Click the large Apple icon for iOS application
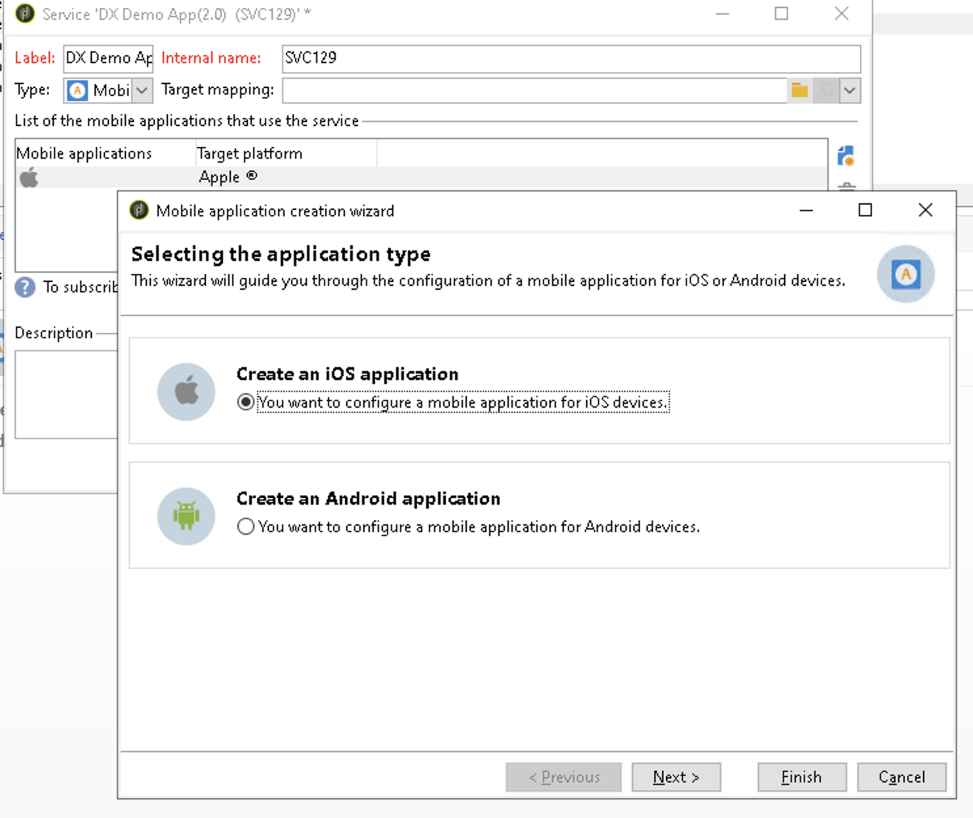Image resolution: width=973 pixels, height=818 pixels. [x=186, y=391]
